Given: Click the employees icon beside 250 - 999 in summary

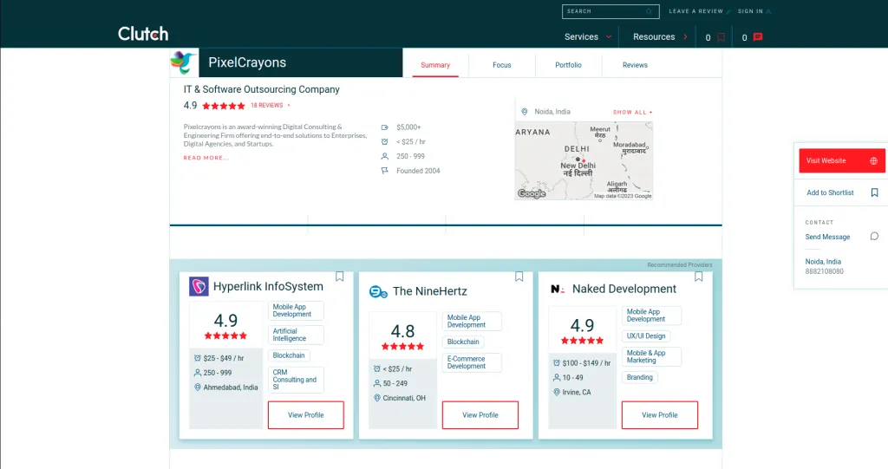Looking at the screenshot, I should click(x=384, y=156).
